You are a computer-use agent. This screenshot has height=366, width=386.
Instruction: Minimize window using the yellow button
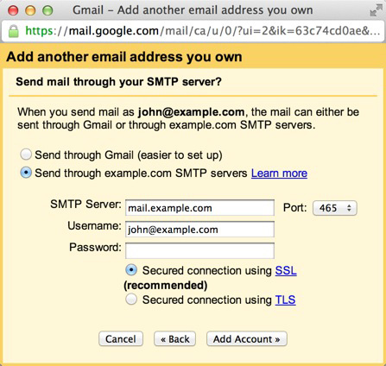30,10
